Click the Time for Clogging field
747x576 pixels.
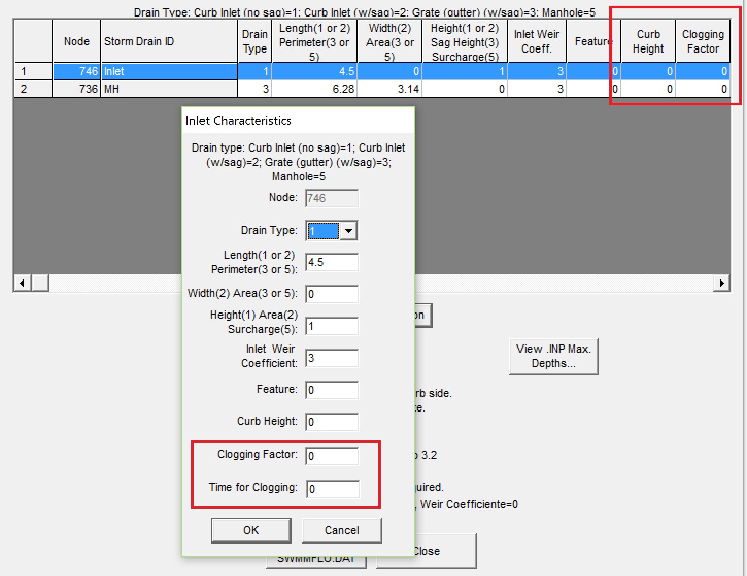pos(332,489)
